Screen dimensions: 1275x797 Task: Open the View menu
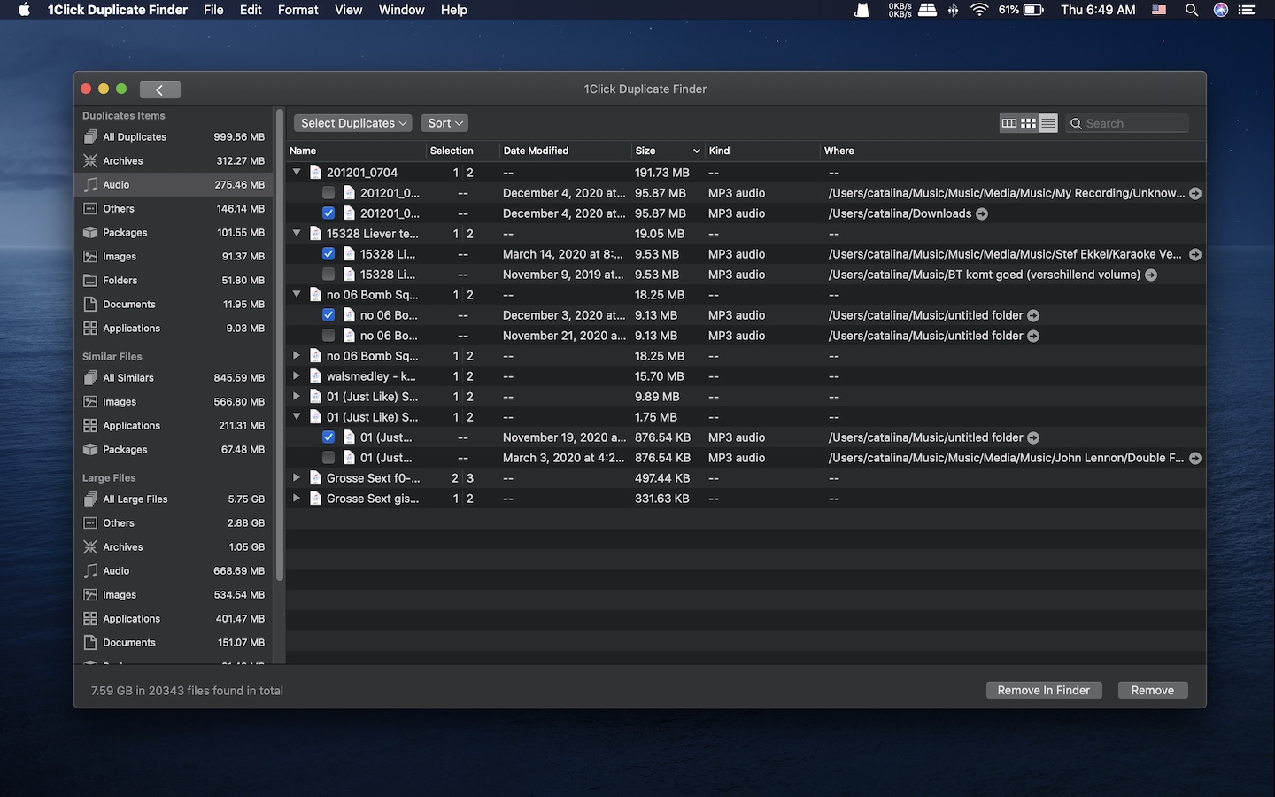tap(348, 10)
